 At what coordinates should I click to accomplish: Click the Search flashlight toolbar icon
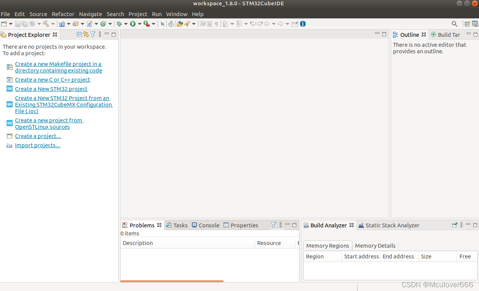[x=187, y=24]
